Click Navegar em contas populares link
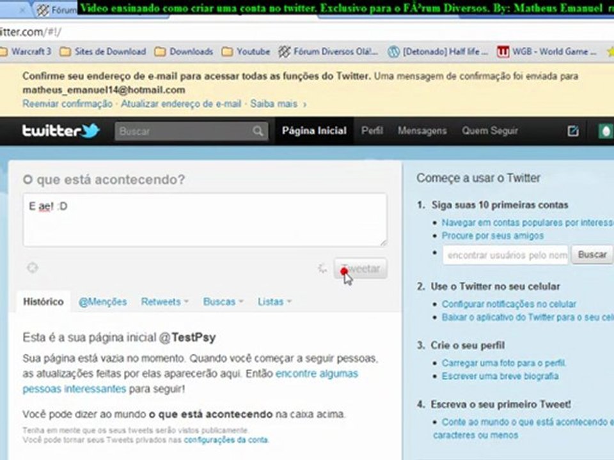This screenshot has width=614, height=460. [x=528, y=222]
